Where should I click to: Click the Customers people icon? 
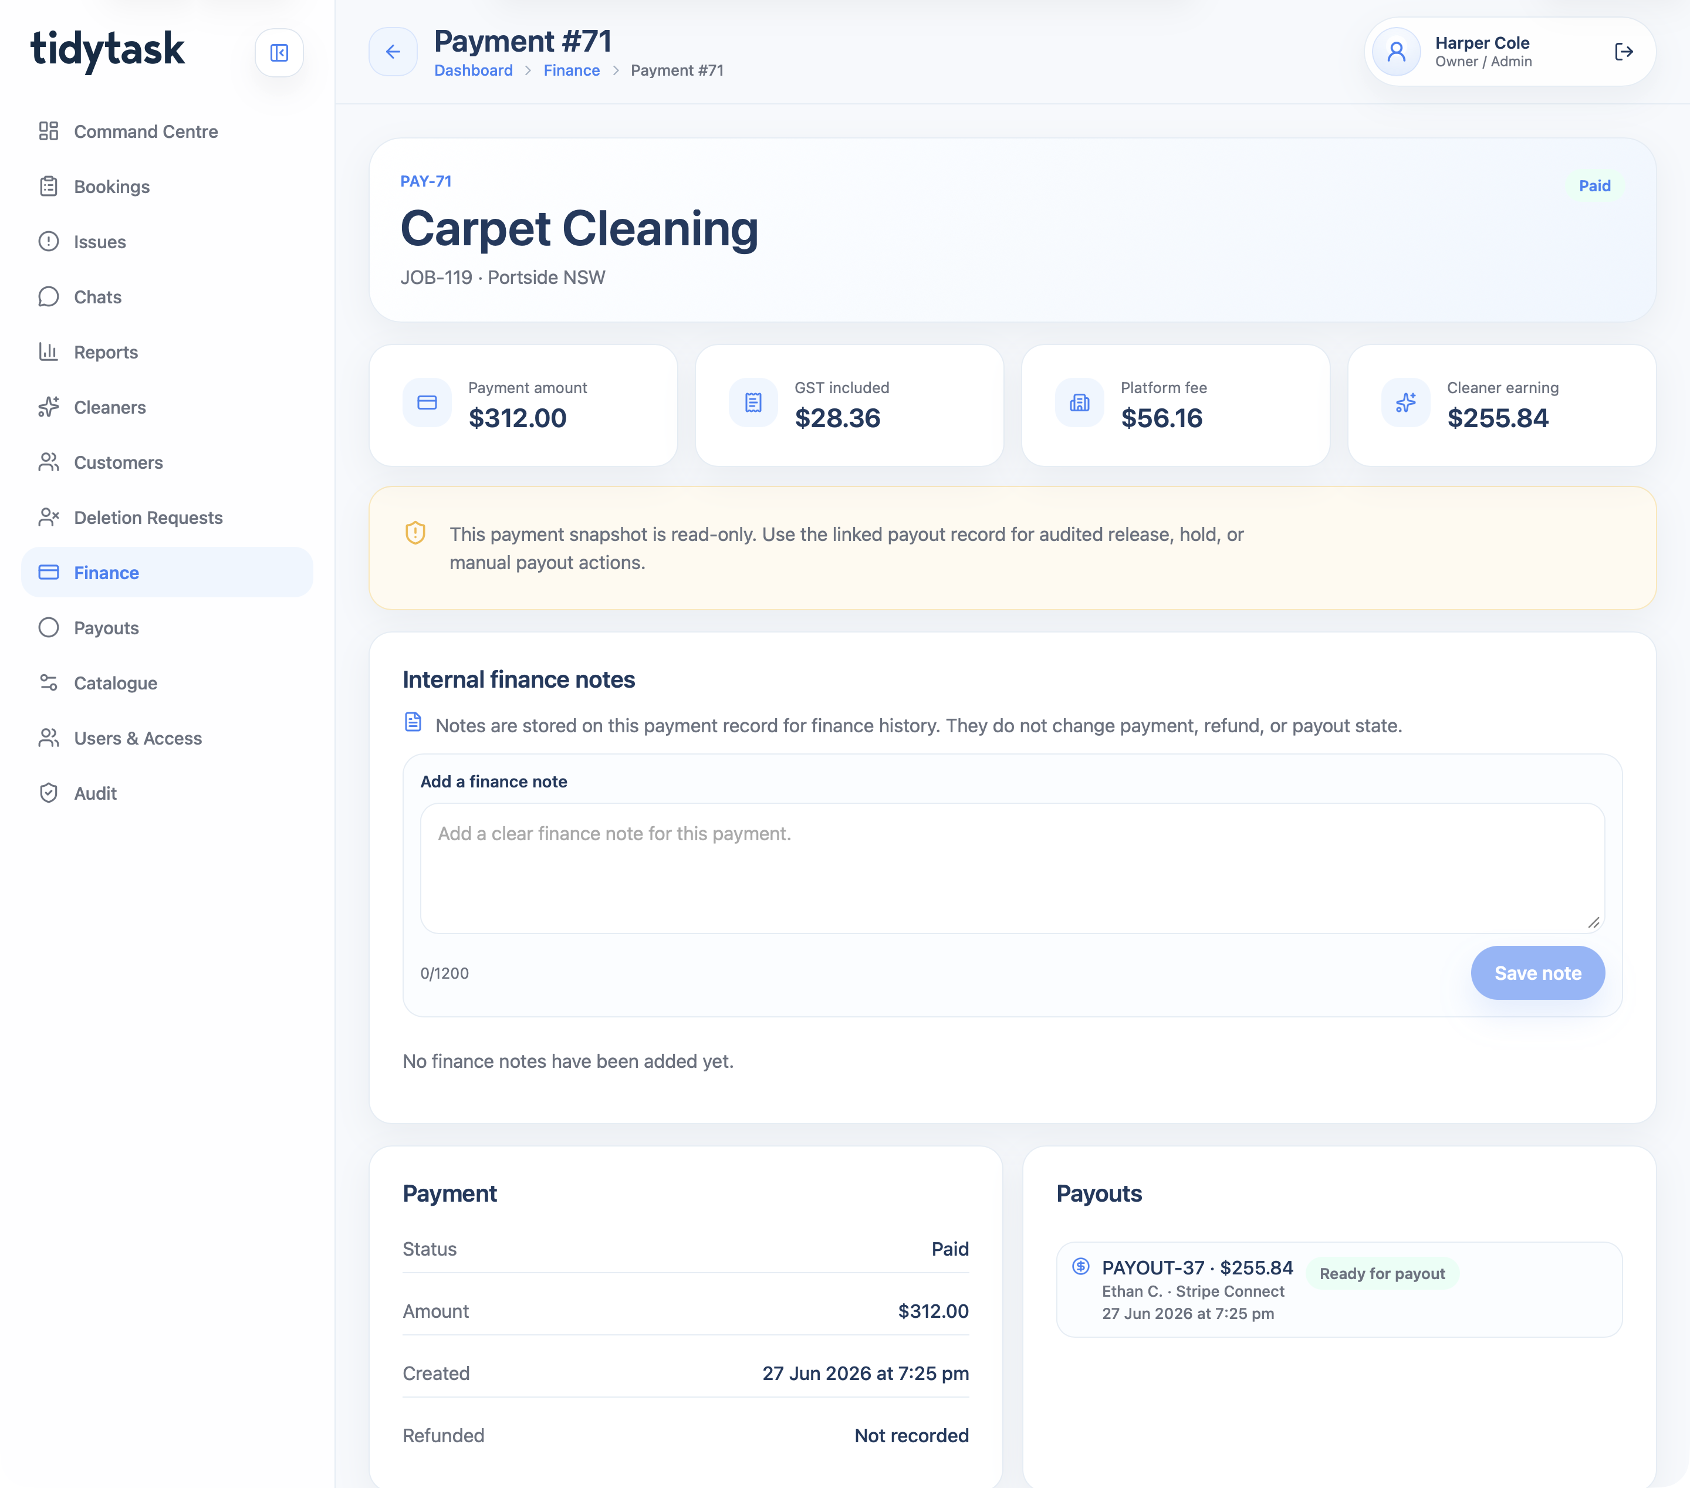49,462
